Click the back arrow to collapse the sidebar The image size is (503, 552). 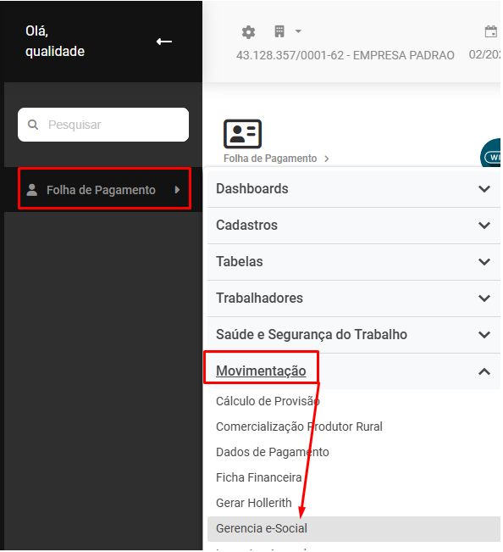163,42
